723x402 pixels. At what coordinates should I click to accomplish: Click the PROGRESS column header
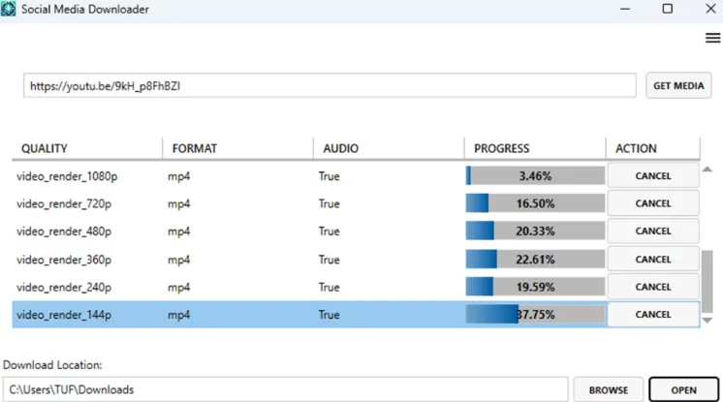pyautogui.click(x=534, y=148)
